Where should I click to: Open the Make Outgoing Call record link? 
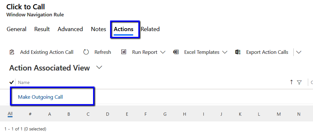coord(40,97)
